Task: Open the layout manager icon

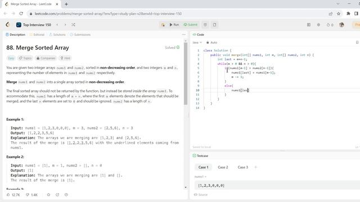Action: (309, 25)
